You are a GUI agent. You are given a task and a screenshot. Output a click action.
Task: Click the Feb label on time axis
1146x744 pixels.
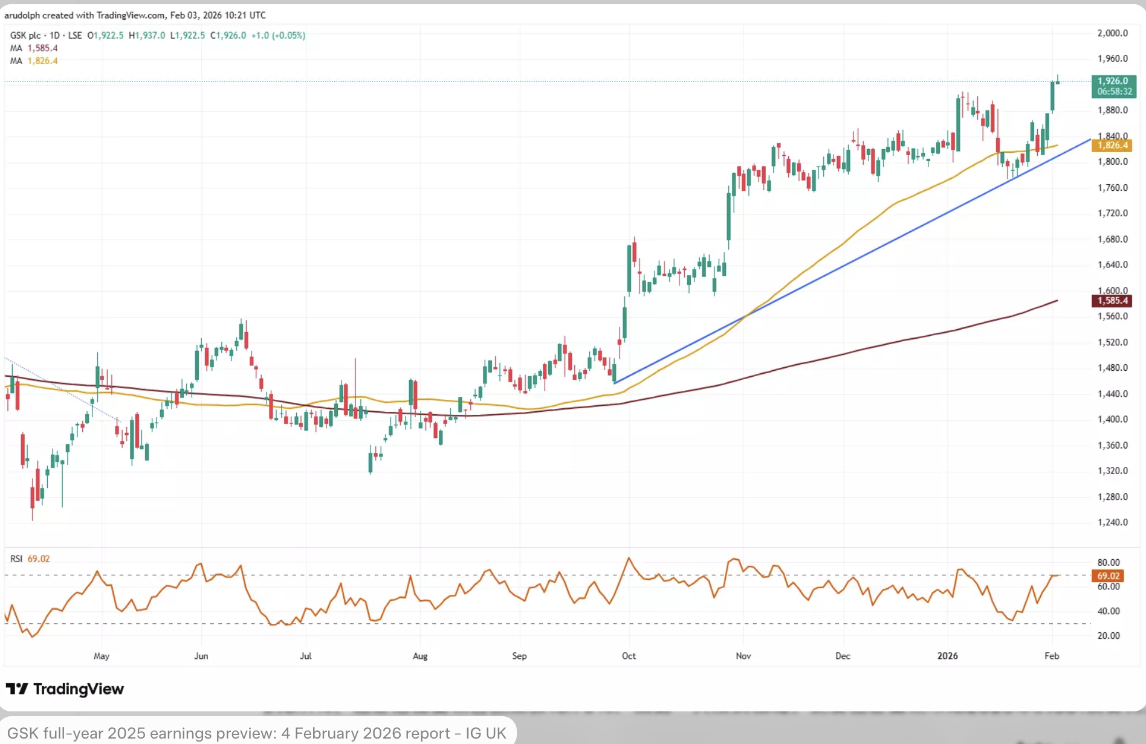[1052, 656]
